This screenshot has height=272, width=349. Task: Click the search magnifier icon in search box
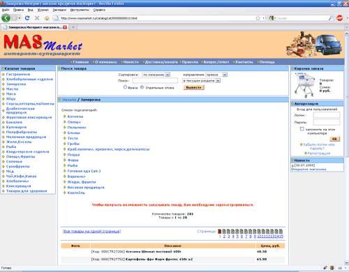coord(330,18)
